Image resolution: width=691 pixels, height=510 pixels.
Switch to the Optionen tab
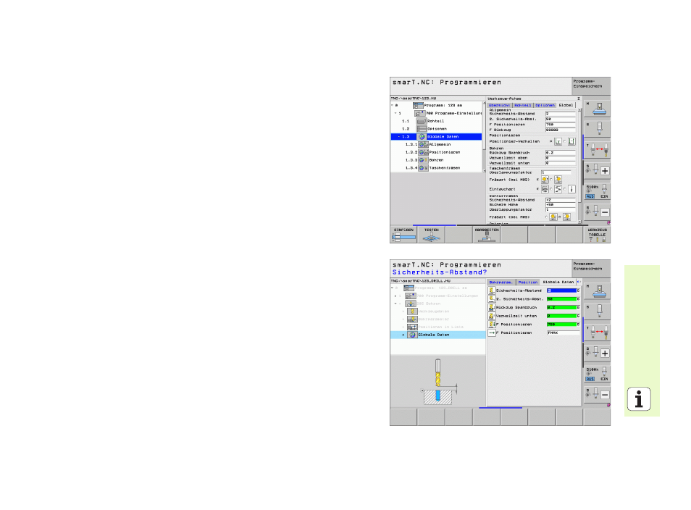[545, 105]
